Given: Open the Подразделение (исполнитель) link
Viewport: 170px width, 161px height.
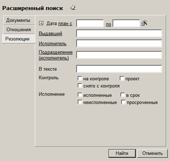Looking at the screenshot, I should [56, 55].
